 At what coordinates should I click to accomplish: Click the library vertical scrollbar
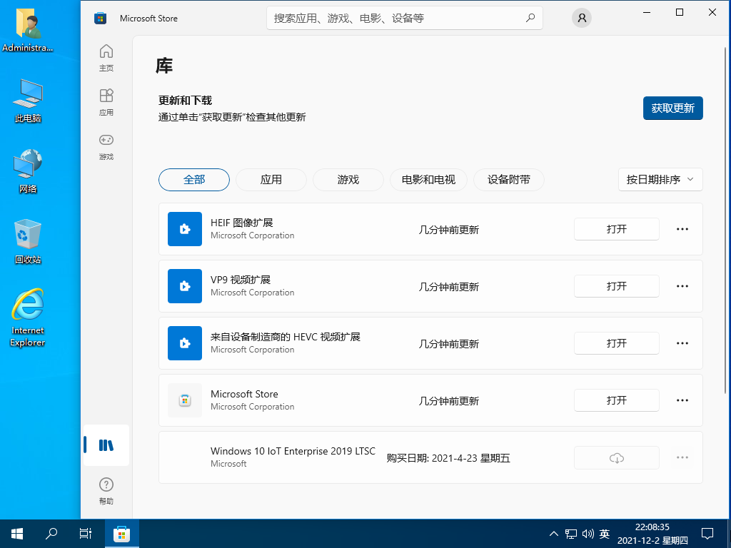pyautogui.click(x=725, y=219)
